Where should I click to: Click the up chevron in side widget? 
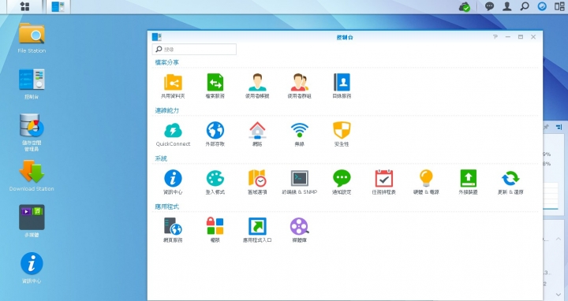pyautogui.click(x=559, y=239)
